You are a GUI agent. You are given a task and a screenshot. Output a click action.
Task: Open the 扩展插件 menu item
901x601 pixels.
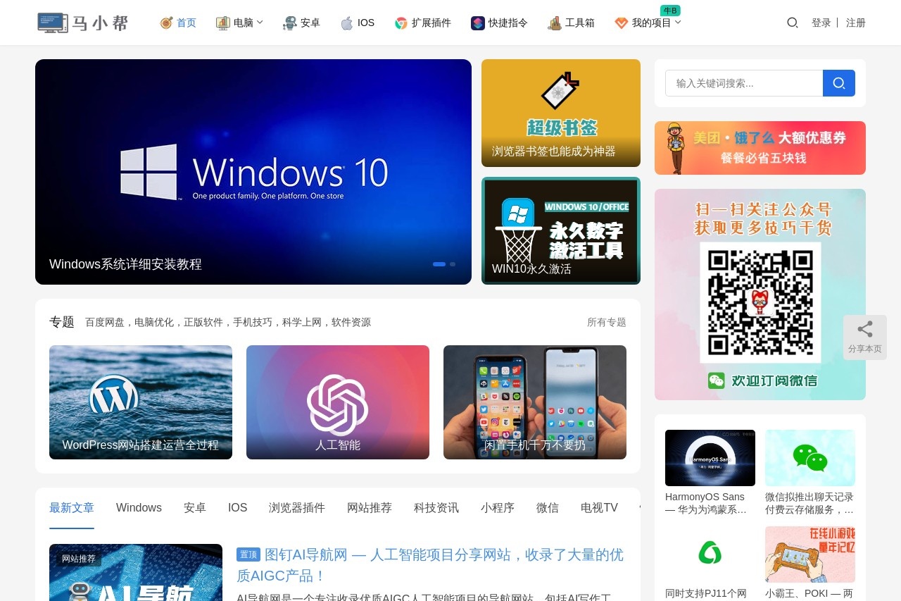point(431,23)
